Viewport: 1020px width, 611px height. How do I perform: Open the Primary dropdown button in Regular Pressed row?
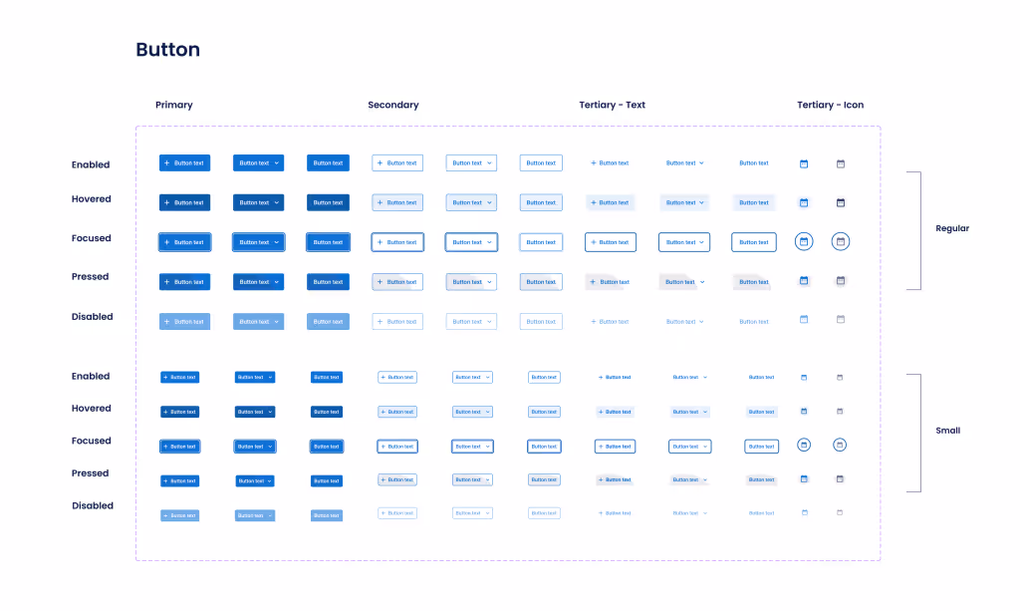(x=258, y=282)
